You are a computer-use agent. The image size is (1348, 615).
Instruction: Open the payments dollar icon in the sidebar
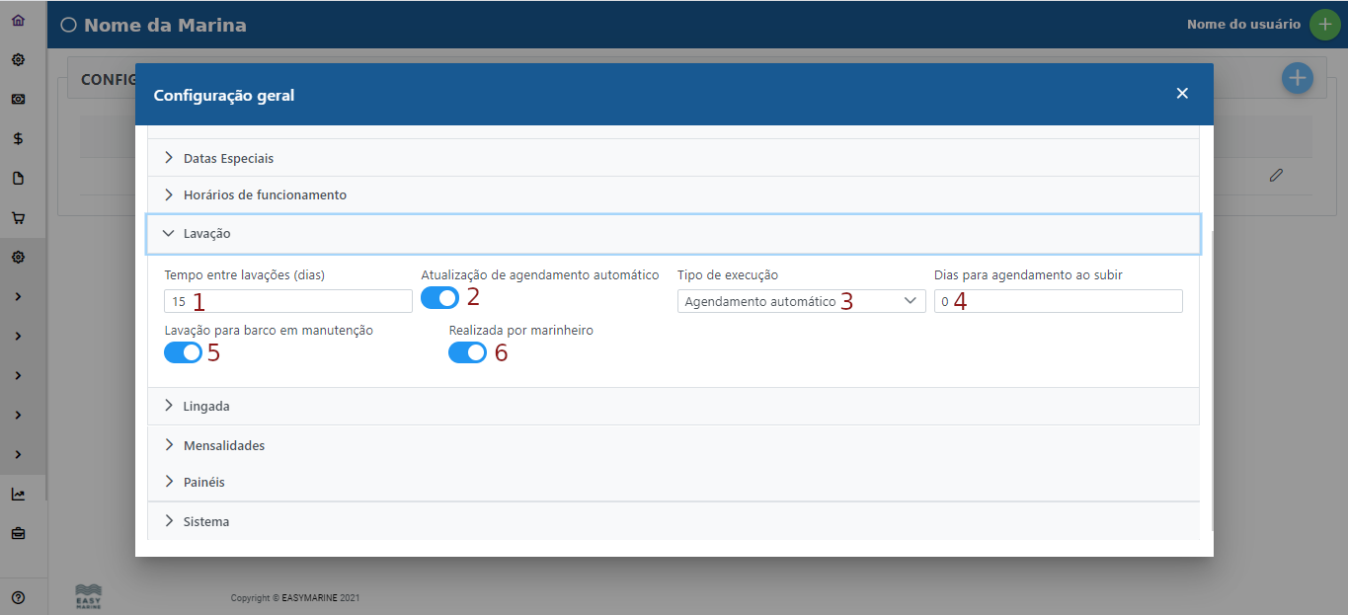tap(17, 138)
